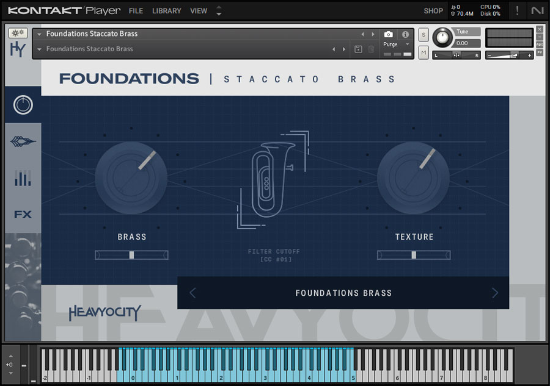Open the FILE menu
This screenshot has width=550, height=386.
(136, 11)
